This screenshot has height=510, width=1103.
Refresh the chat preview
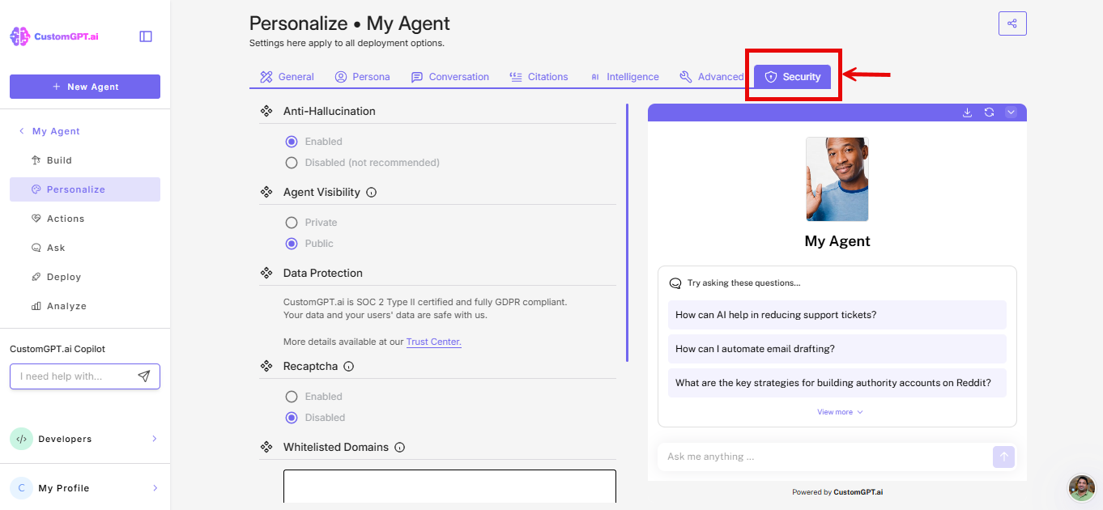coord(989,113)
